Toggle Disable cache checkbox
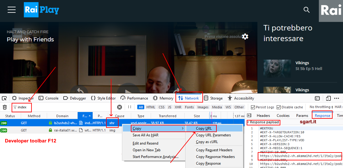 pyautogui.click(x=279, y=107)
